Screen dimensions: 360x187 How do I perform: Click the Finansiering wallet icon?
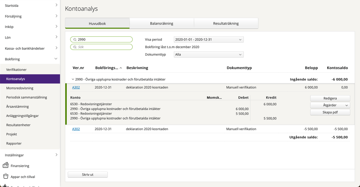[5, 166]
